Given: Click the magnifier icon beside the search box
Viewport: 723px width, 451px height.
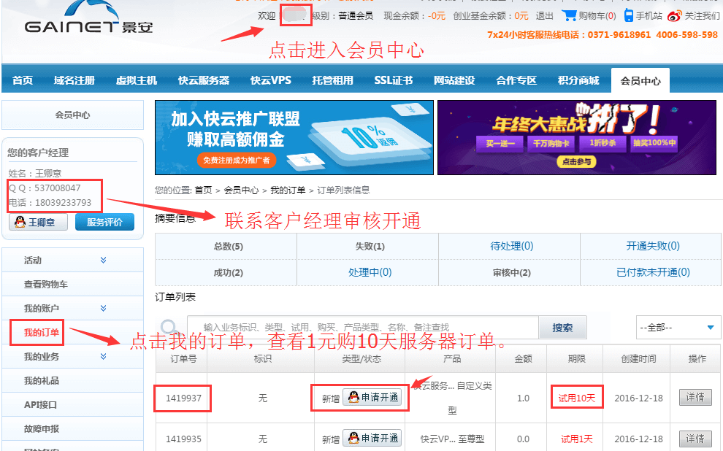Looking at the screenshot, I should click(169, 327).
